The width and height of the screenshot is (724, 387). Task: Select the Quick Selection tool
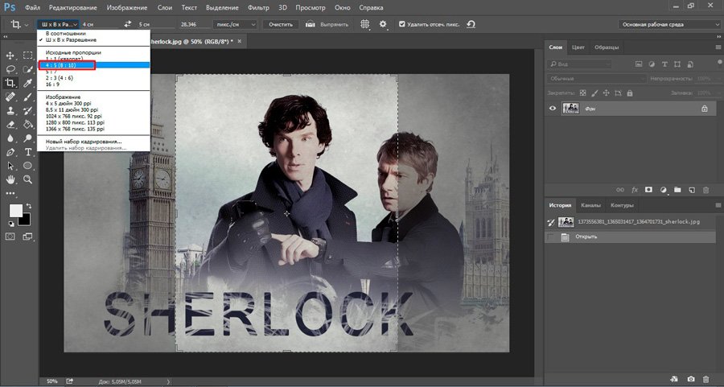pyautogui.click(x=27, y=69)
